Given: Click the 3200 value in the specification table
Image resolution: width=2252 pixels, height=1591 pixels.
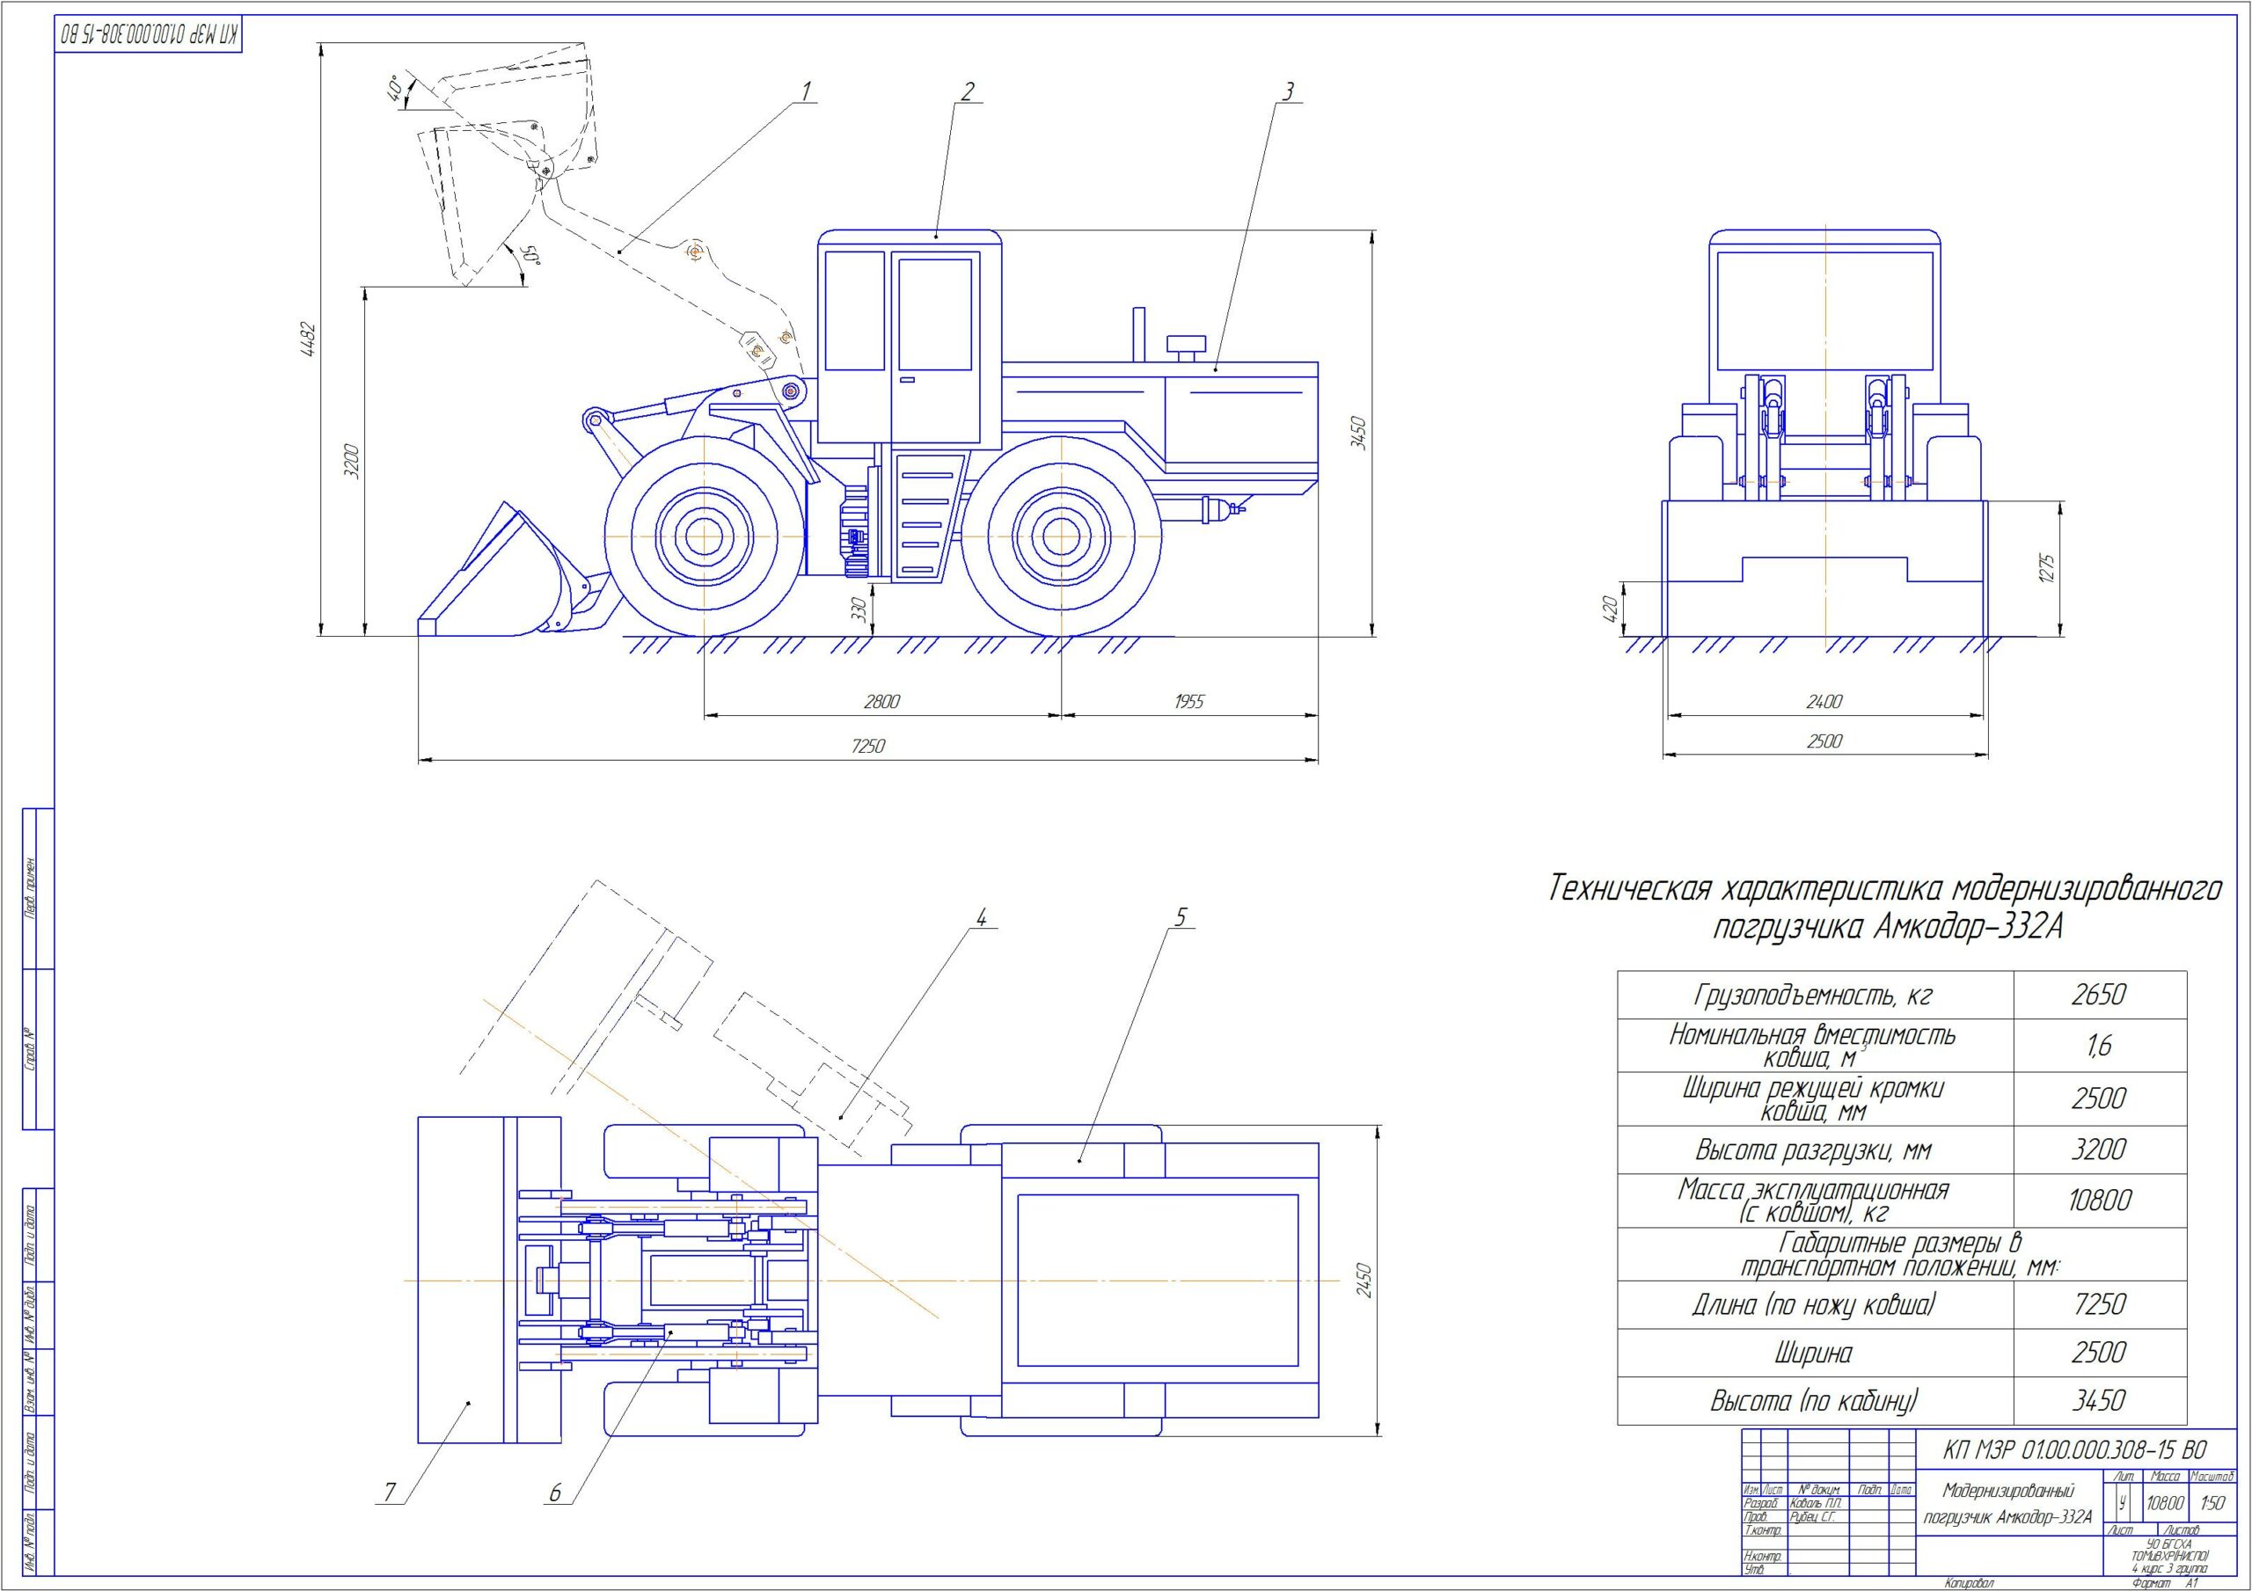Looking at the screenshot, I should click(x=2099, y=1149).
